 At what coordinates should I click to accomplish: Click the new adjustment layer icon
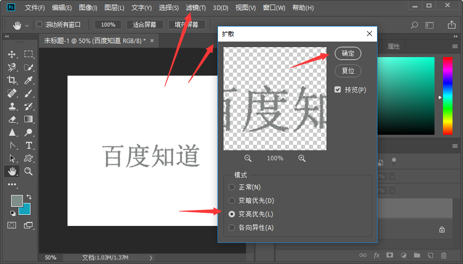point(403,255)
